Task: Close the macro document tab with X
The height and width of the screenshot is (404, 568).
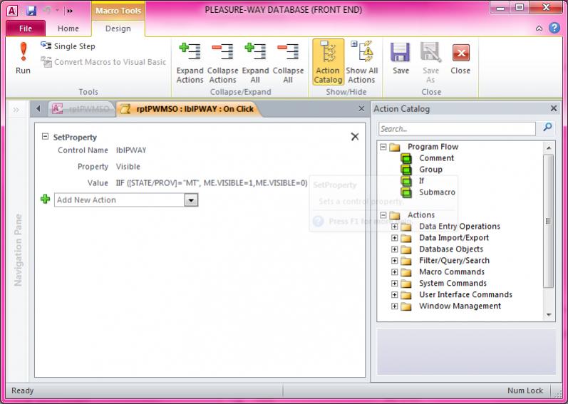Action: click(361, 108)
